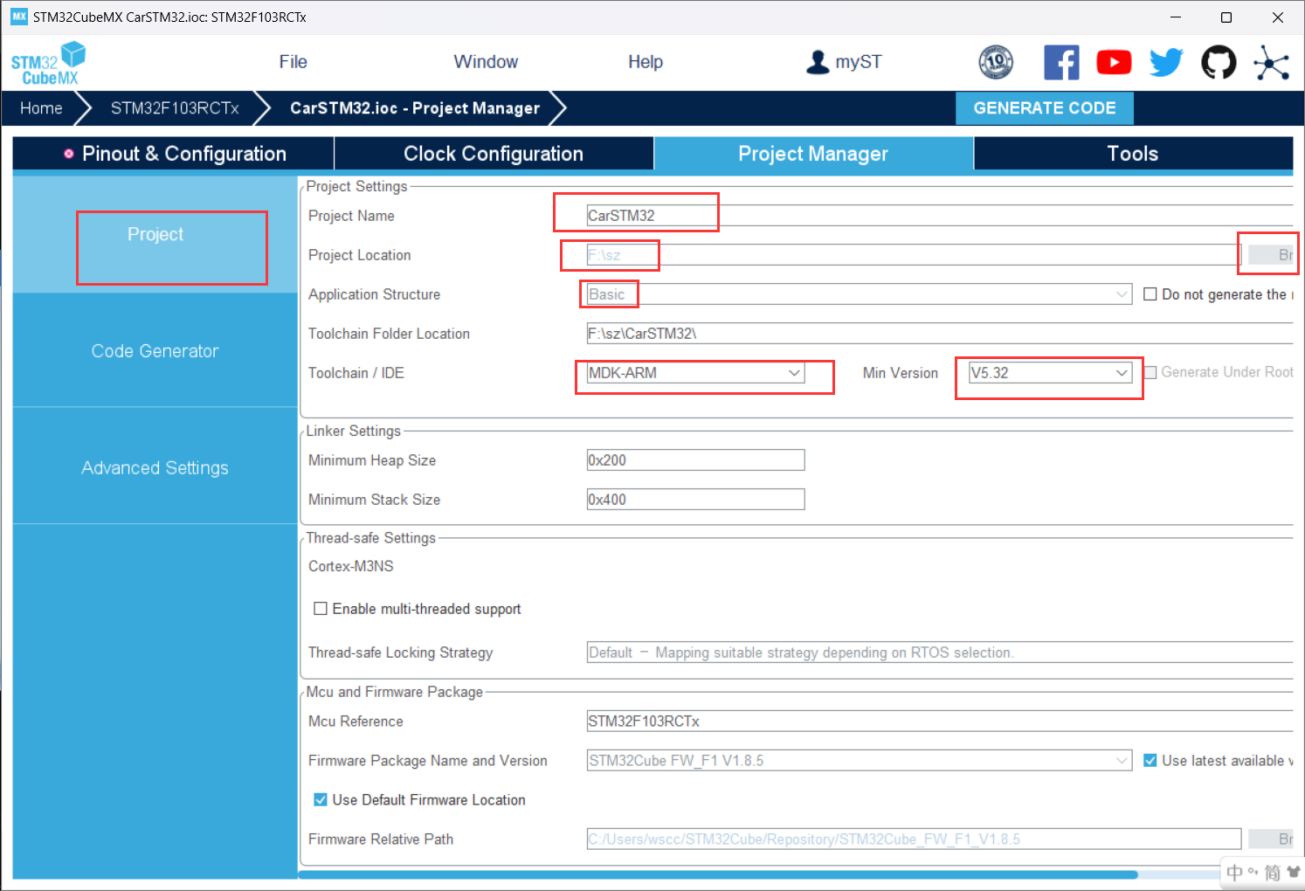Click the horizontal scrollbar at bottom

[x=718, y=874]
